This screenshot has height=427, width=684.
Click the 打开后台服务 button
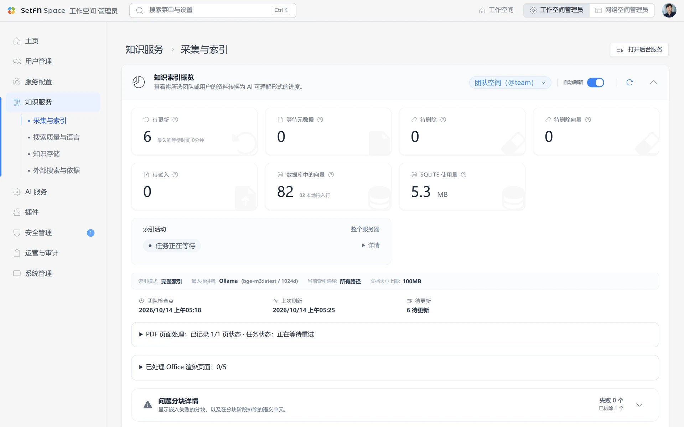tap(639, 50)
